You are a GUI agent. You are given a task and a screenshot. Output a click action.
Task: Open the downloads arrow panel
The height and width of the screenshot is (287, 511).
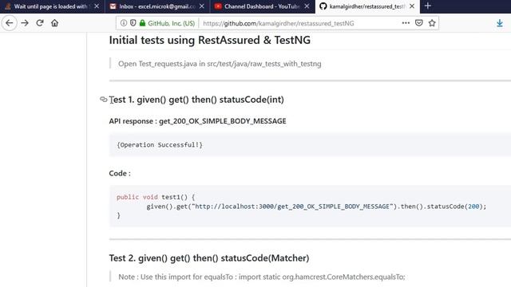pyautogui.click(x=500, y=23)
